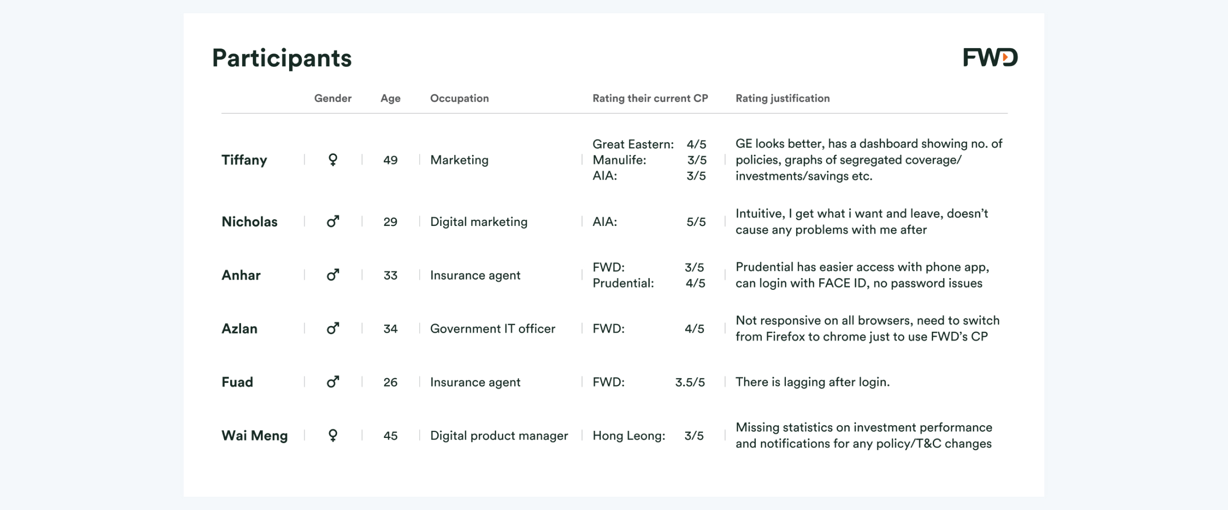Click Anhar's male gender icon
Viewport: 1228px width, 510px height.
click(x=333, y=275)
